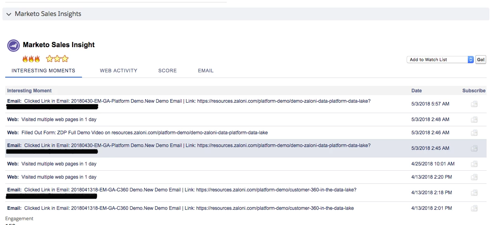Select the Visited multiple web pages 4/25/2018 row
The image size is (491, 225).
[246, 164]
